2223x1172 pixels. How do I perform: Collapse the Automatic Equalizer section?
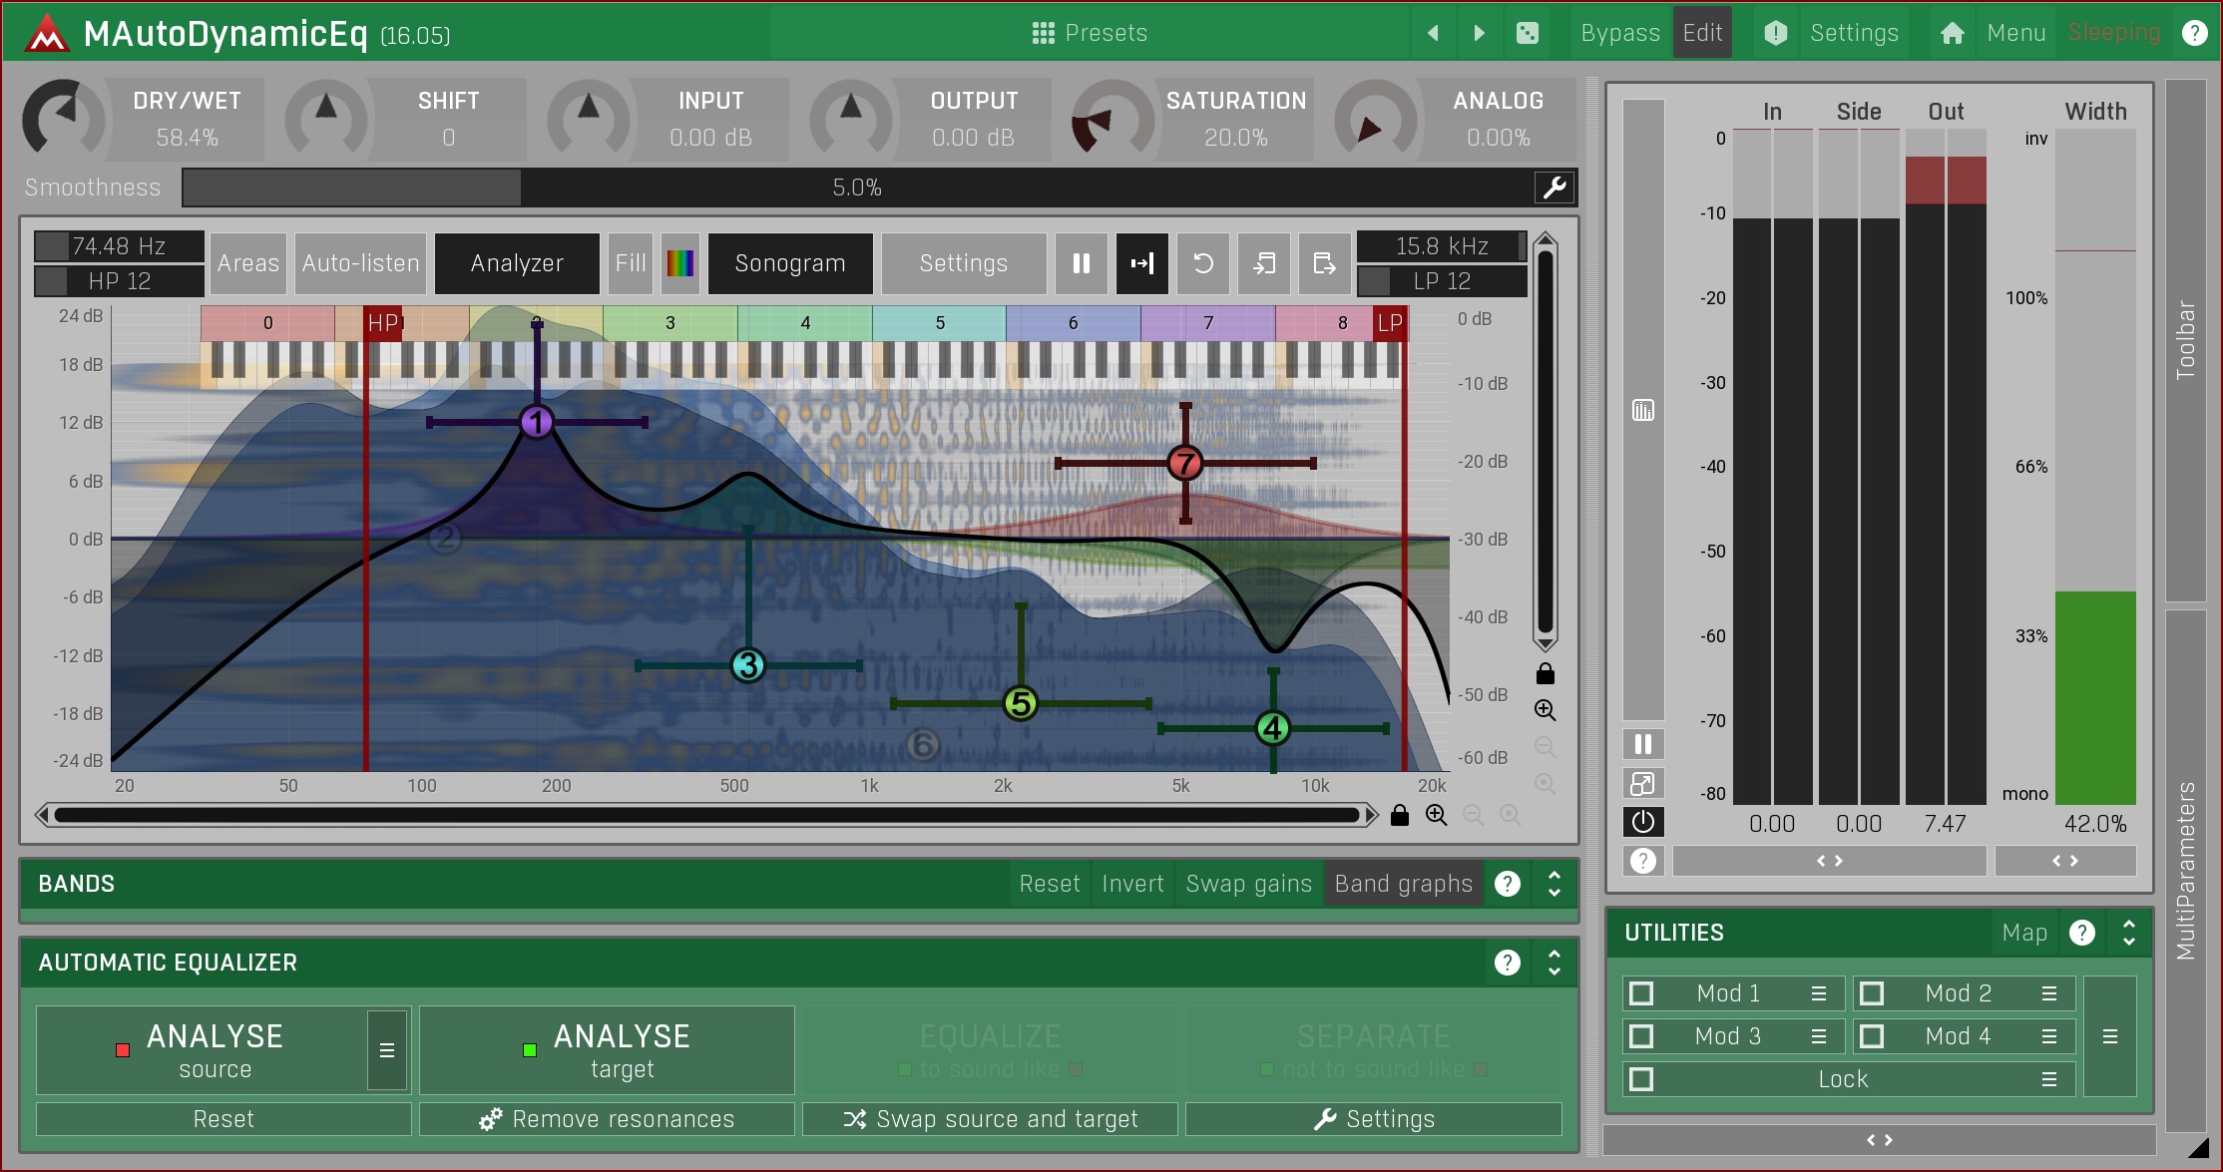(1555, 963)
